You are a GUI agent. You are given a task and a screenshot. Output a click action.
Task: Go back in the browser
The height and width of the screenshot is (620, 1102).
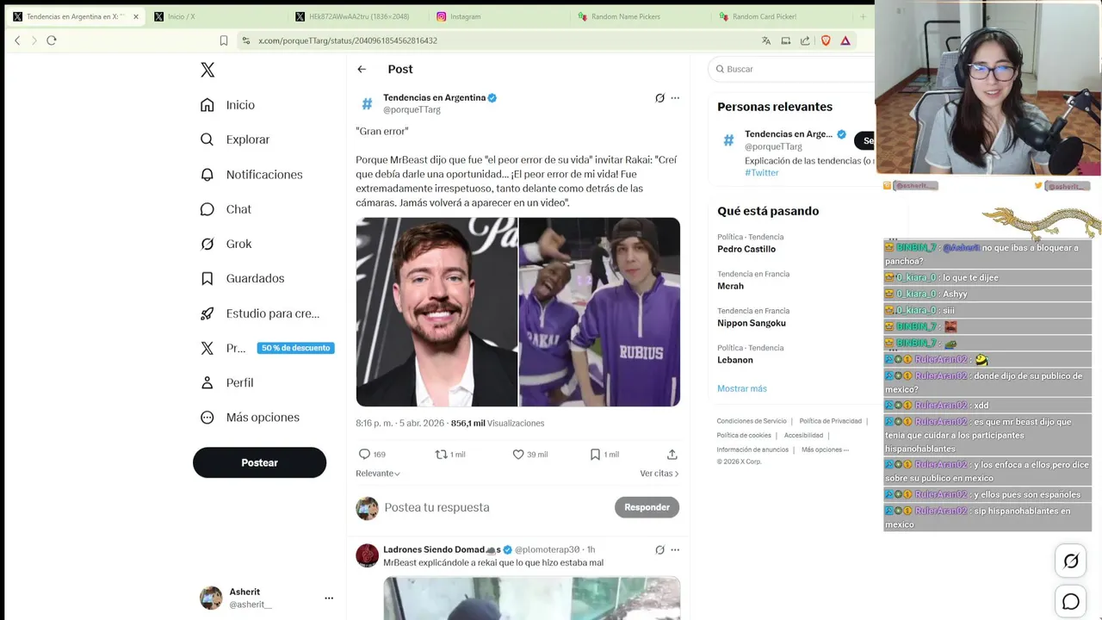click(x=17, y=40)
